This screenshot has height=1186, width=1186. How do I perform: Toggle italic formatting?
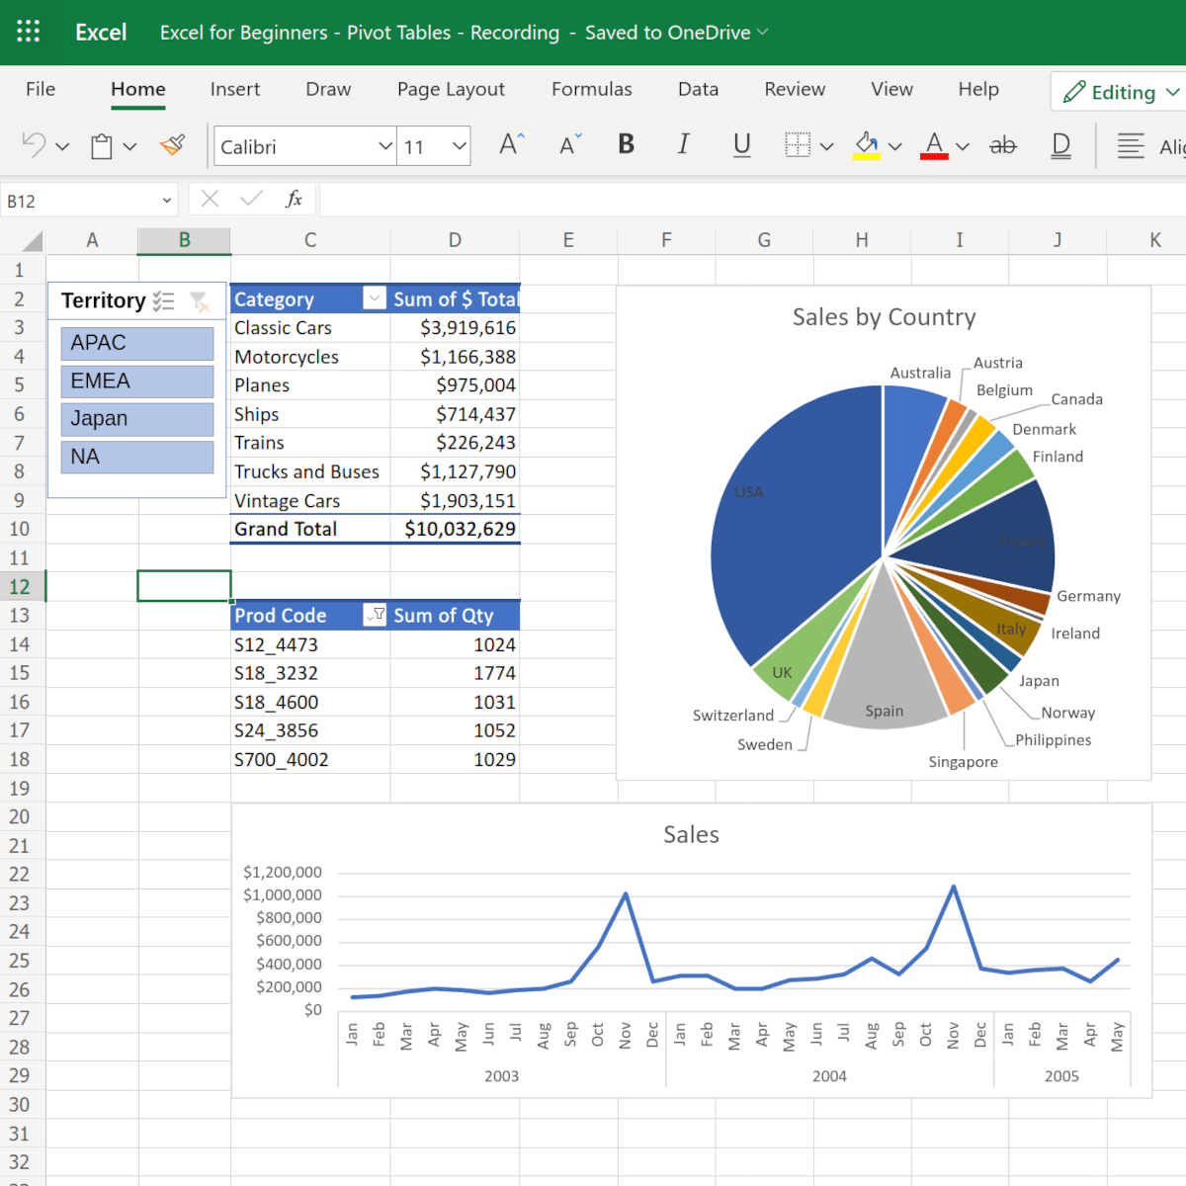683,145
